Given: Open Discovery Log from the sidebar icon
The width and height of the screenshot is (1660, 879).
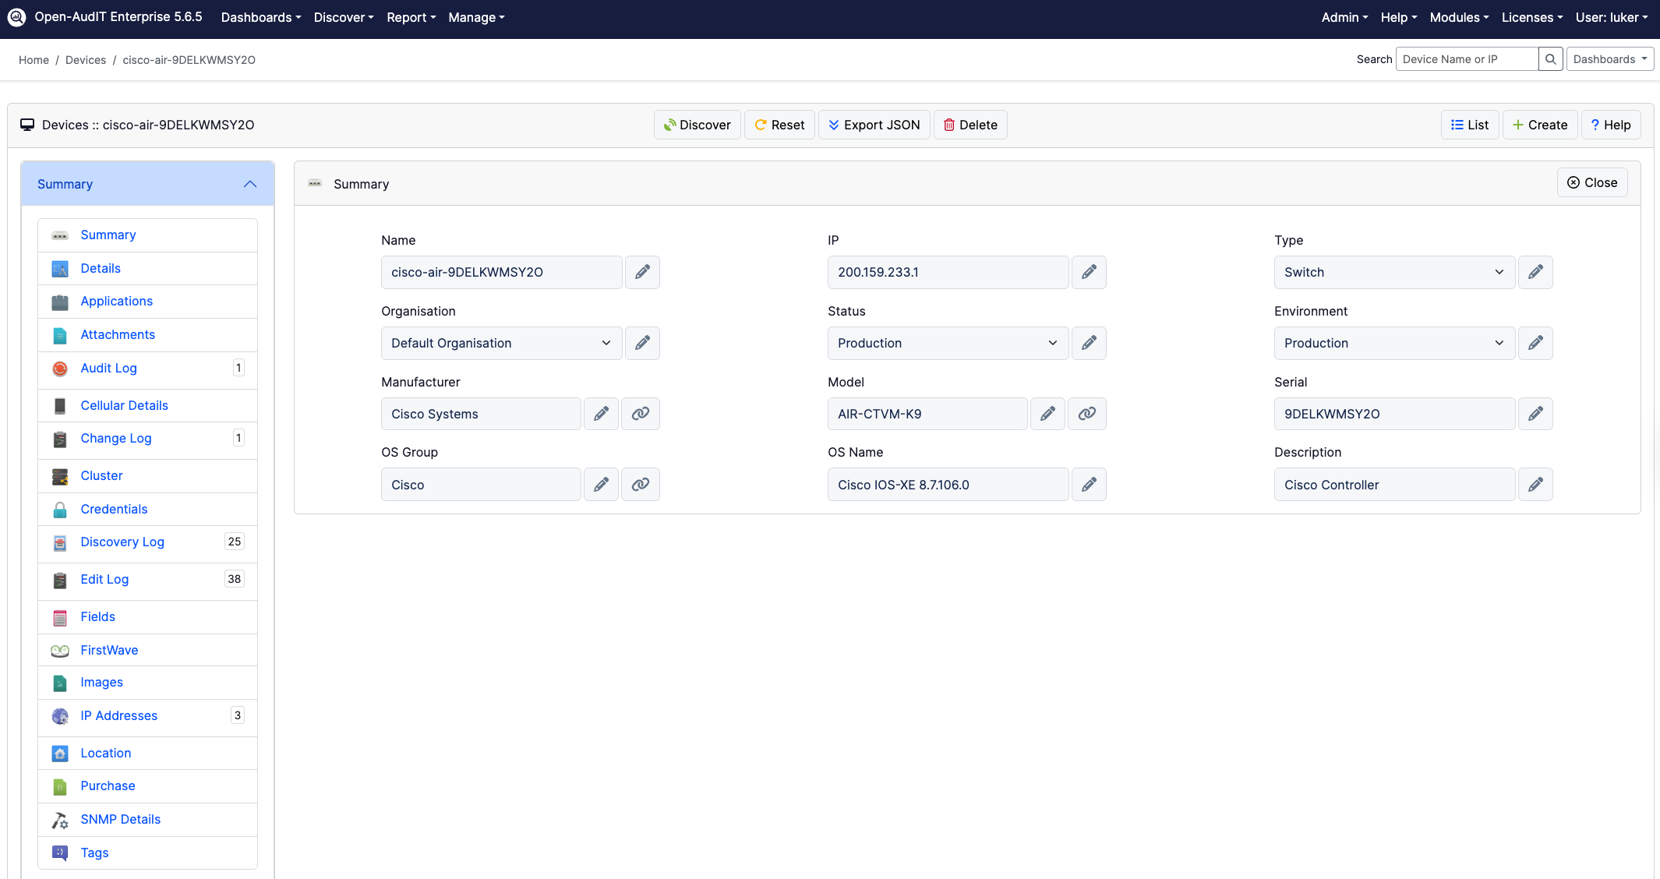Looking at the screenshot, I should [59, 542].
